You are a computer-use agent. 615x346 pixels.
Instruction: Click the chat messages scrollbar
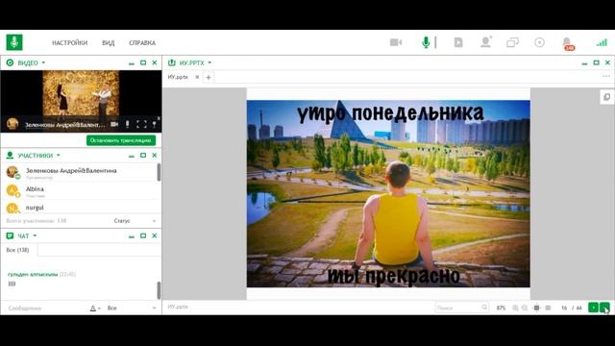click(159, 290)
